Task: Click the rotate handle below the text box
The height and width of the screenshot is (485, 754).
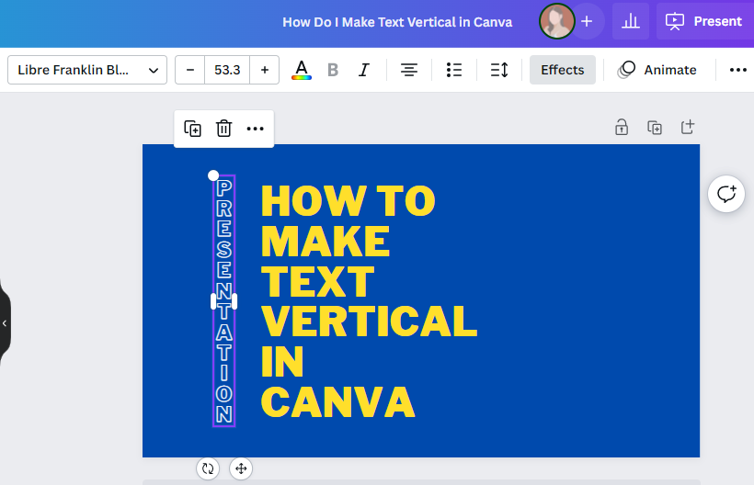Action: point(208,468)
